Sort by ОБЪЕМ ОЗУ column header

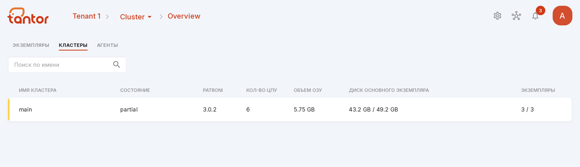point(308,90)
